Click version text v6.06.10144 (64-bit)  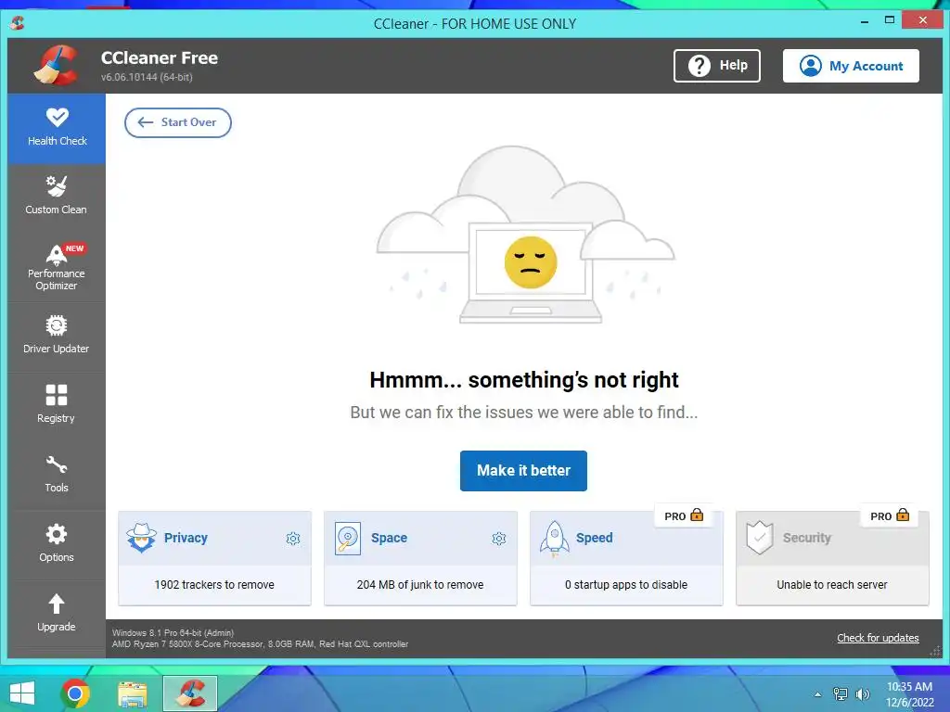(x=147, y=78)
